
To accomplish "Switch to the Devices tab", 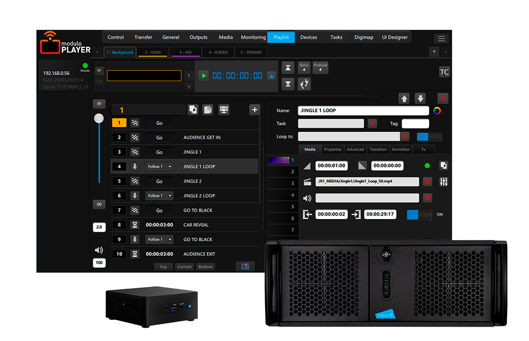I will click(309, 37).
